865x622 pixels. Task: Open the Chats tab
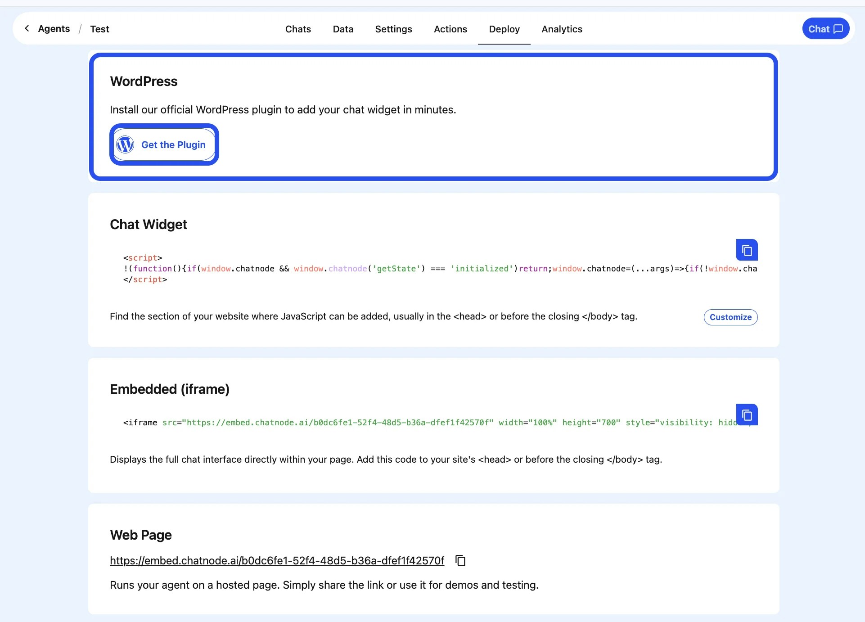298,29
